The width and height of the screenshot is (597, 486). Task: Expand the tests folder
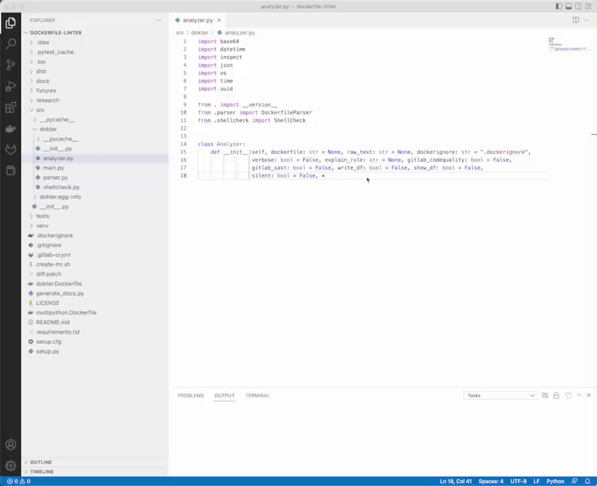(43, 216)
